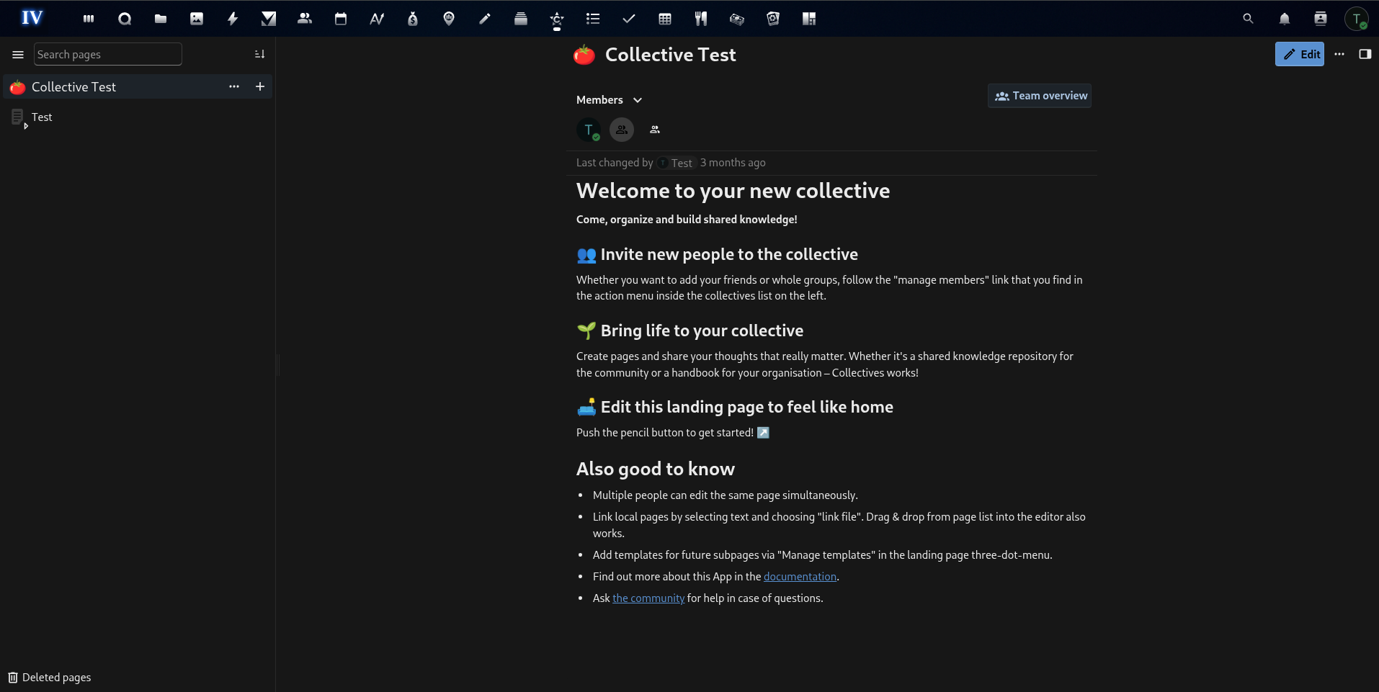Open the Activity app
1379x692 pixels.
[x=233, y=18]
